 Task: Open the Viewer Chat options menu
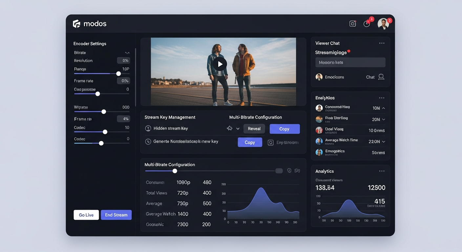pos(382,43)
